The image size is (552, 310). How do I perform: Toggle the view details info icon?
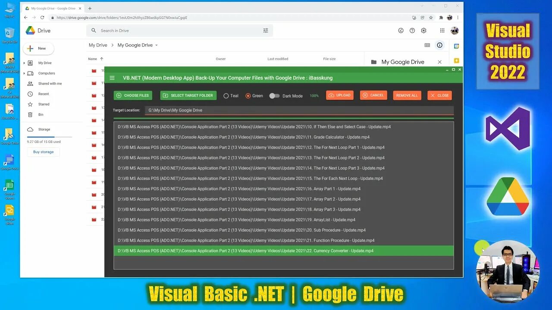(x=439, y=45)
